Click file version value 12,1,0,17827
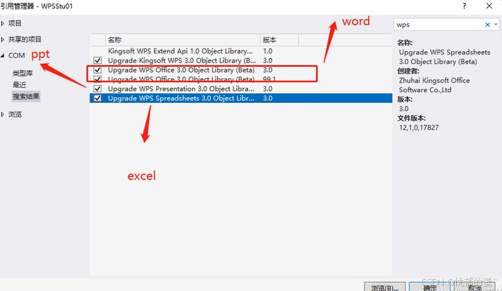 pyautogui.click(x=419, y=128)
